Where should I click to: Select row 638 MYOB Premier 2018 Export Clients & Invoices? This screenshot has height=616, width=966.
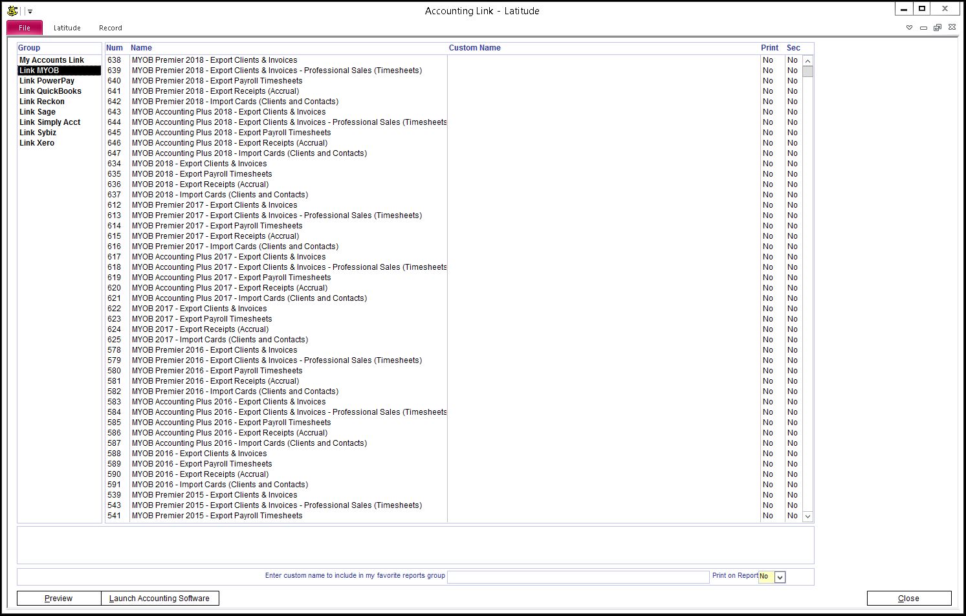click(453, 60)
